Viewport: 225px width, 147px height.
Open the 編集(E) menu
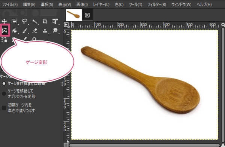click(29, 4)
